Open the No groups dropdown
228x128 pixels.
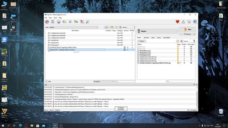103,81
